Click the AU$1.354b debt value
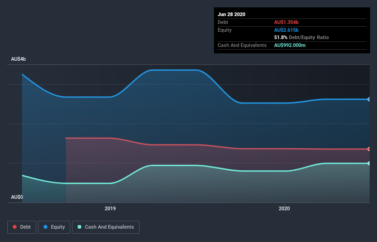 (286, 22)
